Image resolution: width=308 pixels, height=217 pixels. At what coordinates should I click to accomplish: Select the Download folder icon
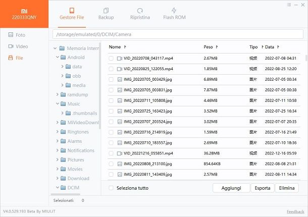[x=63, y=178]
